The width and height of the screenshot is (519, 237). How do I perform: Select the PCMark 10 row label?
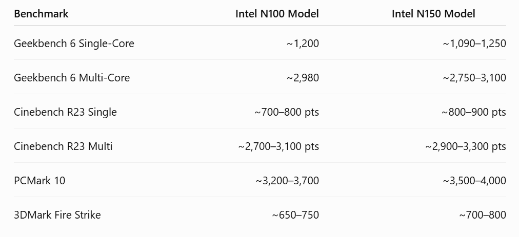pos(39,181)
